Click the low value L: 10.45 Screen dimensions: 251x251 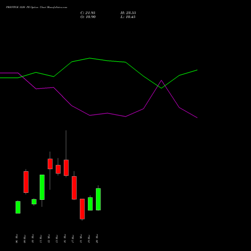(128, 17)
